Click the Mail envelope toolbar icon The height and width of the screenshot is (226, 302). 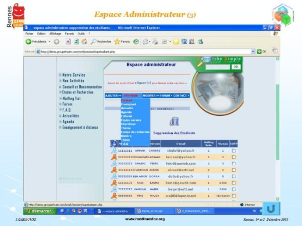146,42
